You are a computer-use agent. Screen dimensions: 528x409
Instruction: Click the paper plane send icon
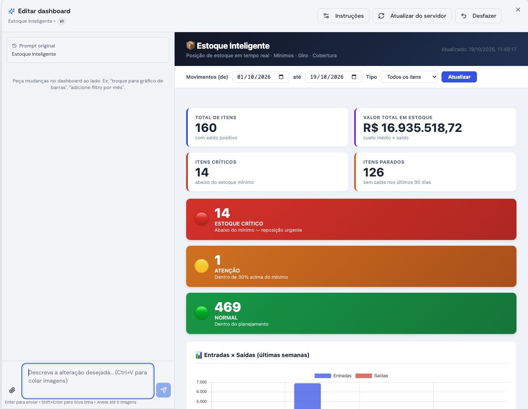(164, 390)
